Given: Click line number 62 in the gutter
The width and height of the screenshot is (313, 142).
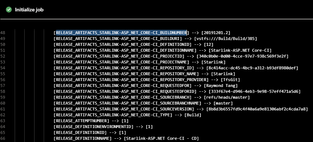Looking at the screenshot, I should (3, 115).
